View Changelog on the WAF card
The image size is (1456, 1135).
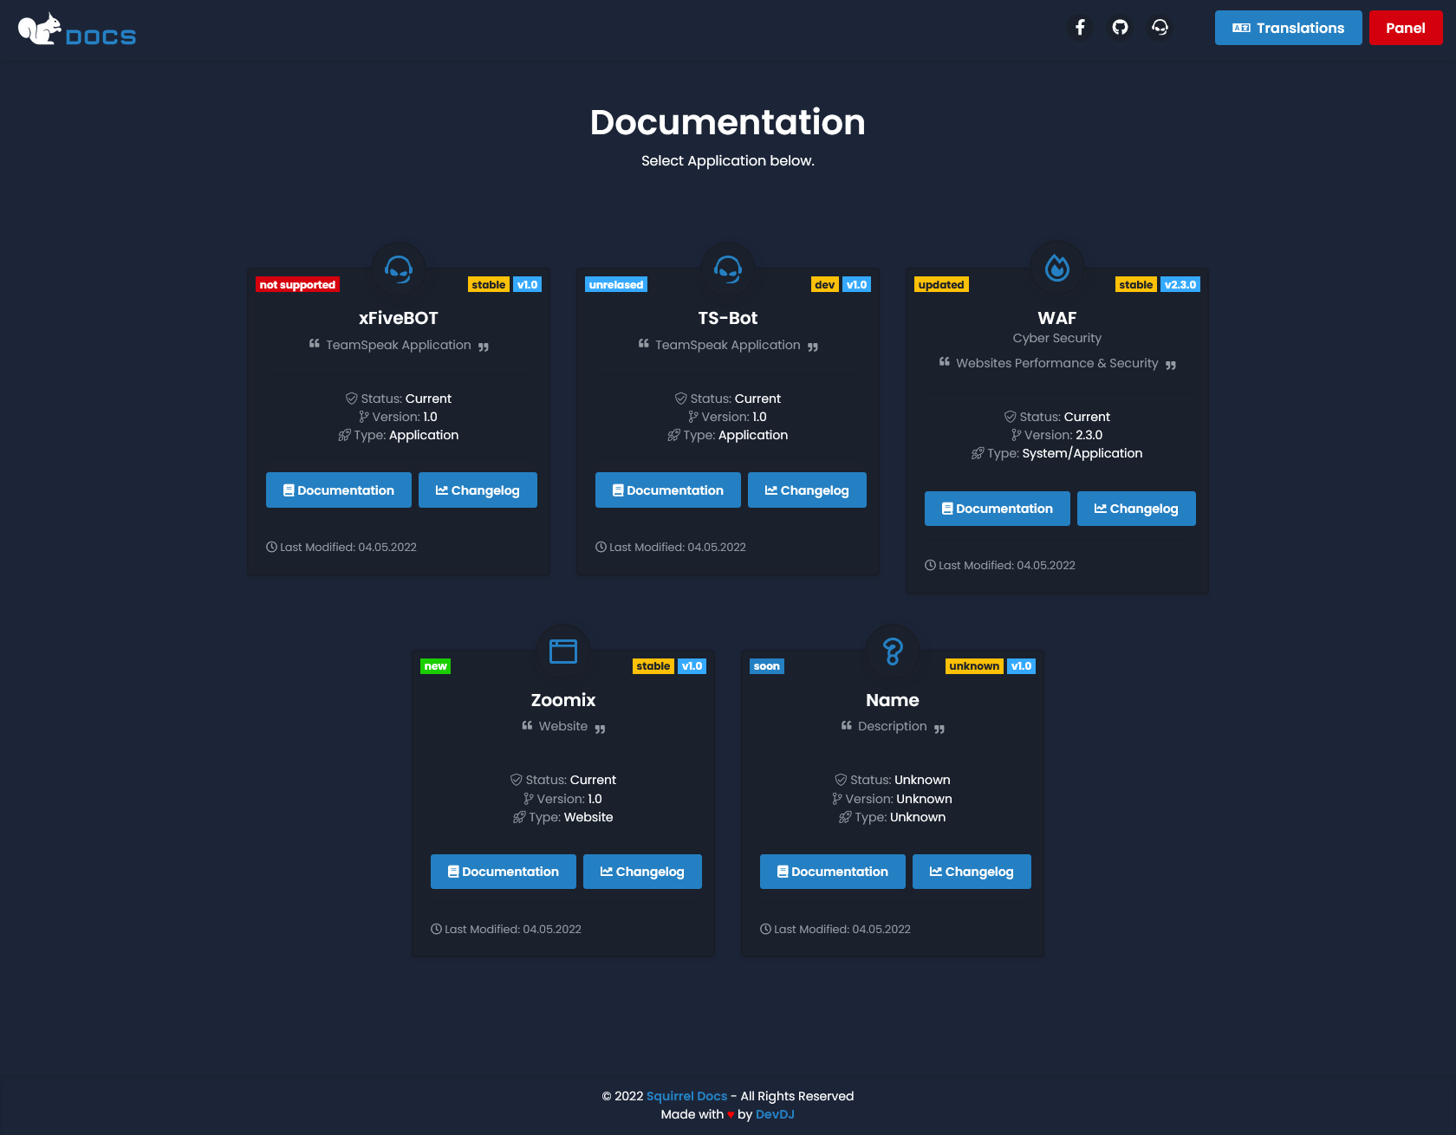(1136, 508)
